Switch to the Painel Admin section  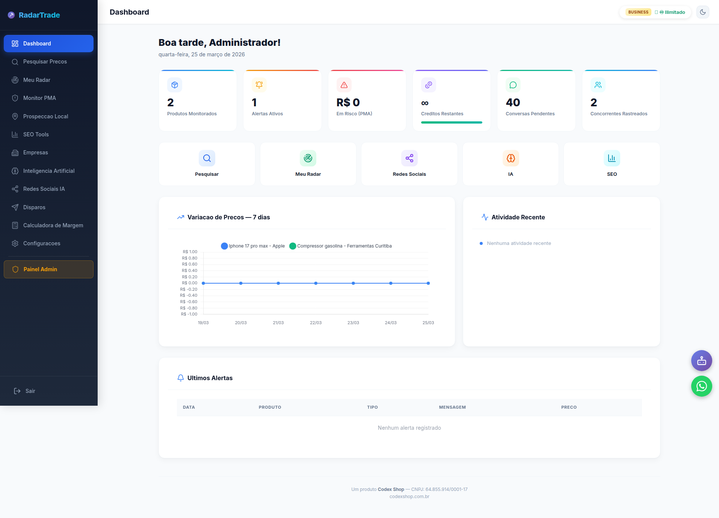pos(48,269)
